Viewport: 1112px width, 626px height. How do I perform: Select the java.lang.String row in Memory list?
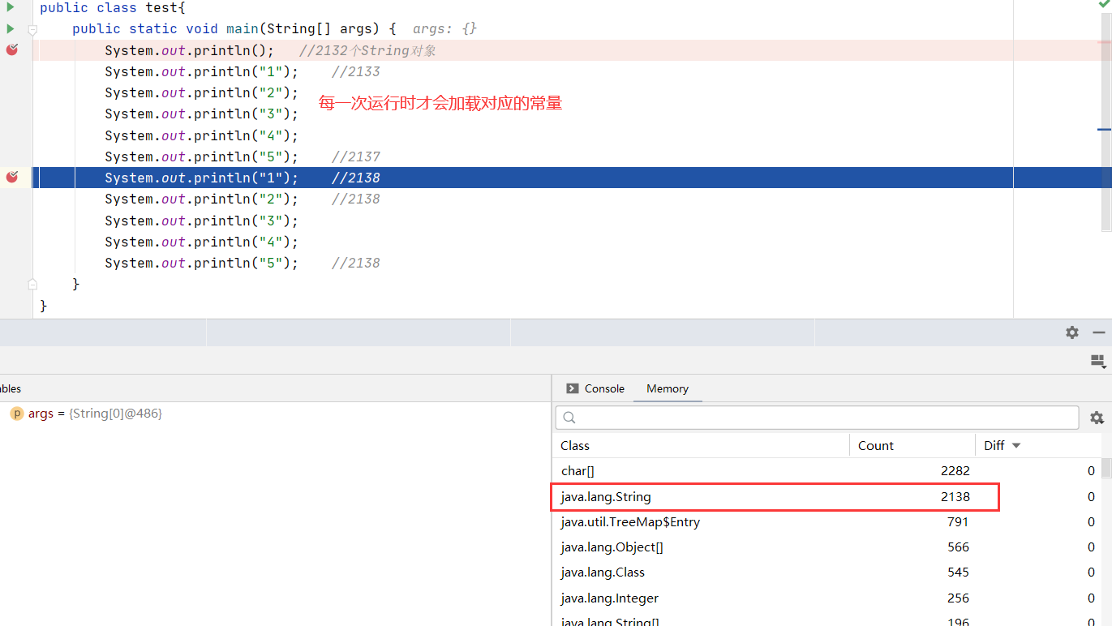coord(730,496)
